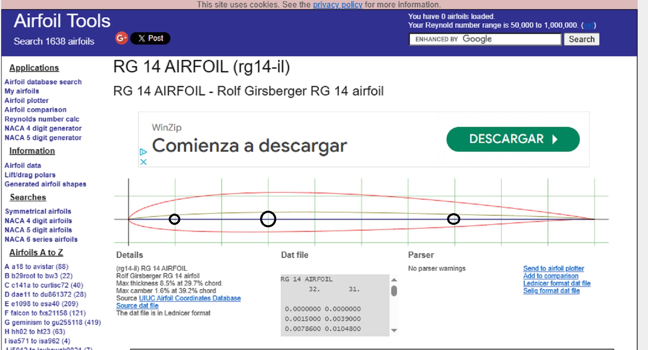Click the DESCARGAR arrow button

513,139
